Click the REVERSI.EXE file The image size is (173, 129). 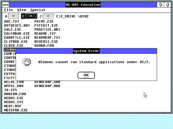pyautogui.click(x=46, y=42)
